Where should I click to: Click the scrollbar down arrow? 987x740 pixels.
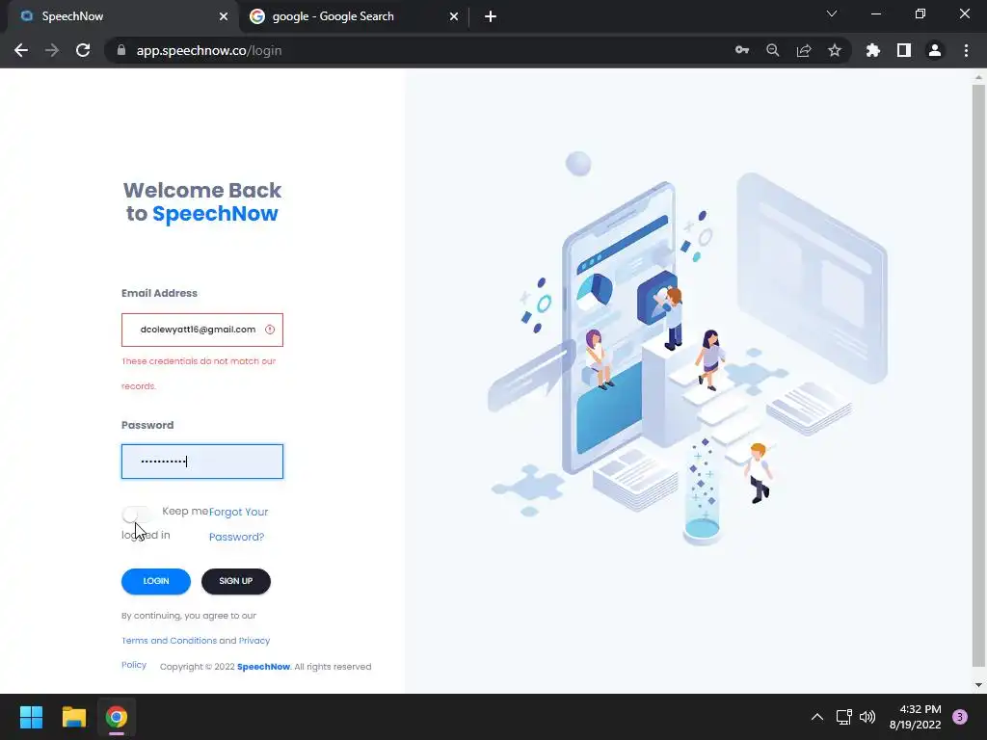click(978, 685)
